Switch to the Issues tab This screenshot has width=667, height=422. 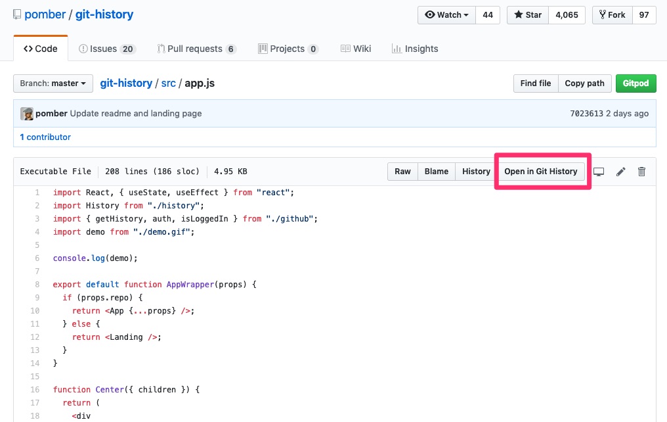tap(106, 49)
